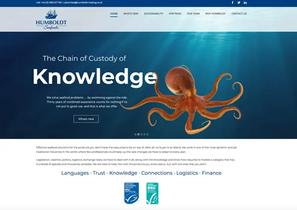Navigate to the Partners page
Screen dimensions: 297x210
tap(175, 14)
